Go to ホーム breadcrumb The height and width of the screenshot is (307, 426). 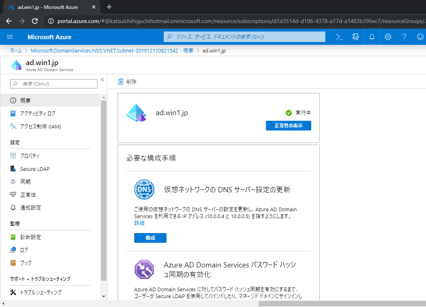[x=16, y=51]
